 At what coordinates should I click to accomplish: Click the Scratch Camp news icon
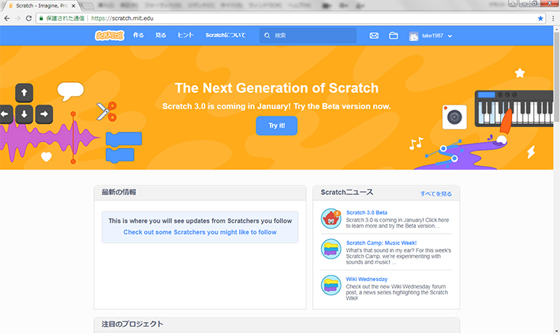click(331, 249)
